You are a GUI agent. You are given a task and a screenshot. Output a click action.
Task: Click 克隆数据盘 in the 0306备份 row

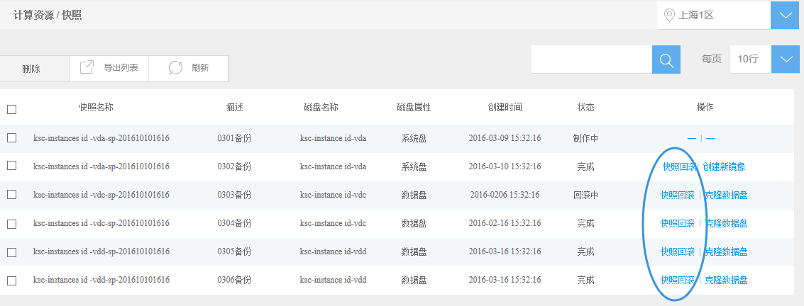726,280
